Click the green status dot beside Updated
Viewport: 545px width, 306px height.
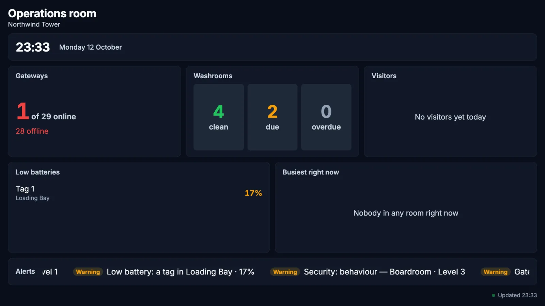coord(493,295)
